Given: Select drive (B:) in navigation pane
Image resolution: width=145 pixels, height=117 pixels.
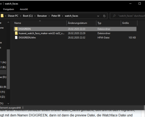Looking at the screenshot, I should (3, 67).
